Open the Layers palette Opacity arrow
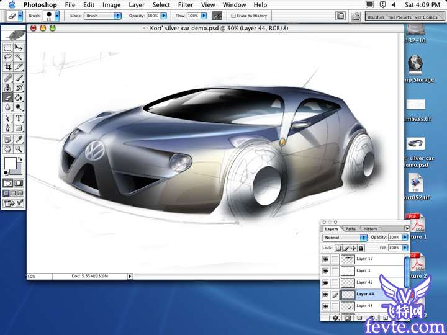This screenshot has height=335, width=447. tap(405, 237)
